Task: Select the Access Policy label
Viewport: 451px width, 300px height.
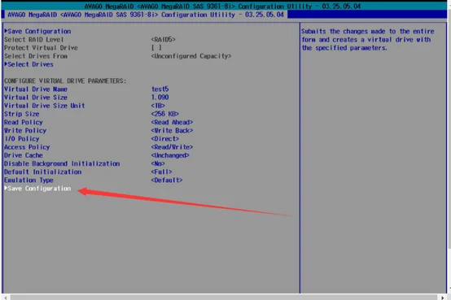Action: tap(27, 147)
